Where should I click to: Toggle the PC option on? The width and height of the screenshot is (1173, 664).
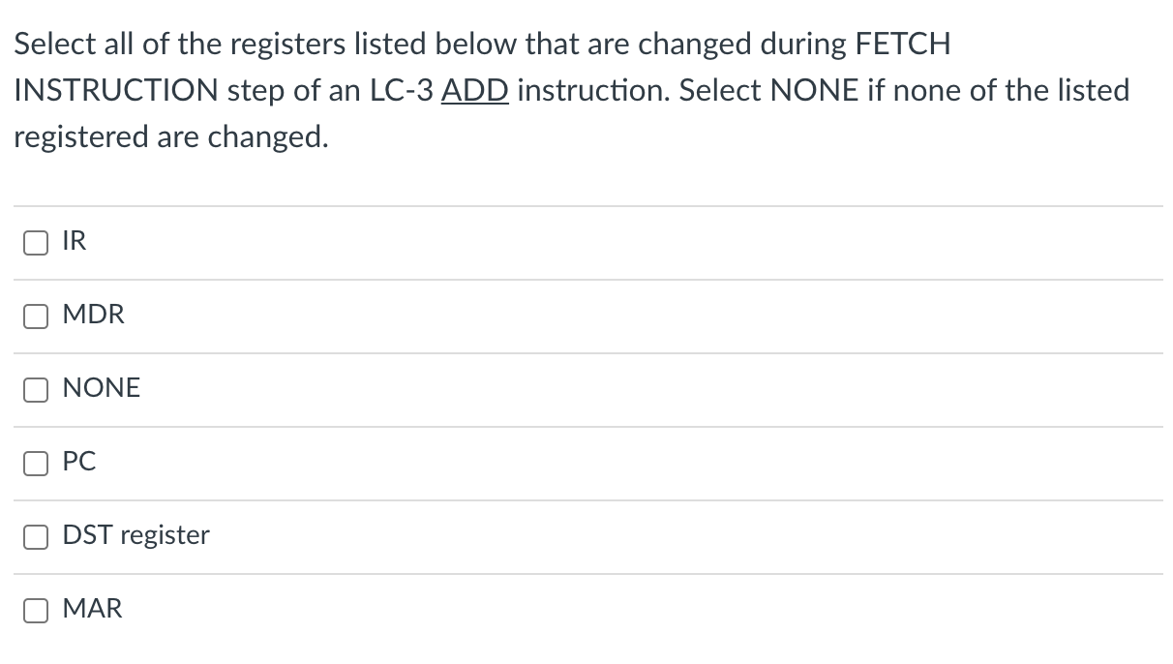coord(35,464)
